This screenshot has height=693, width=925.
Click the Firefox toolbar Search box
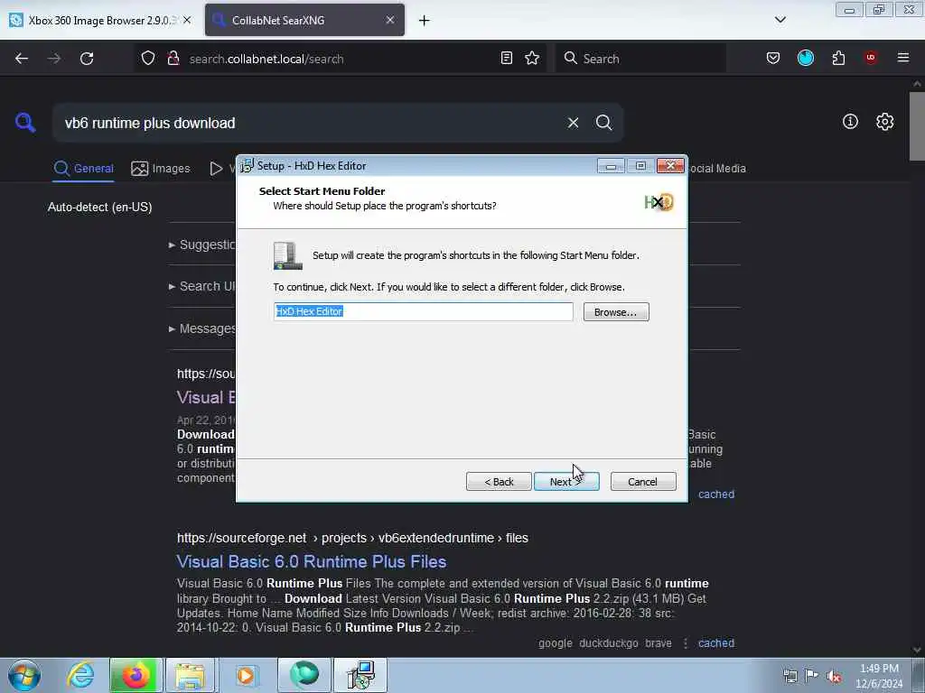pos(640,59)
